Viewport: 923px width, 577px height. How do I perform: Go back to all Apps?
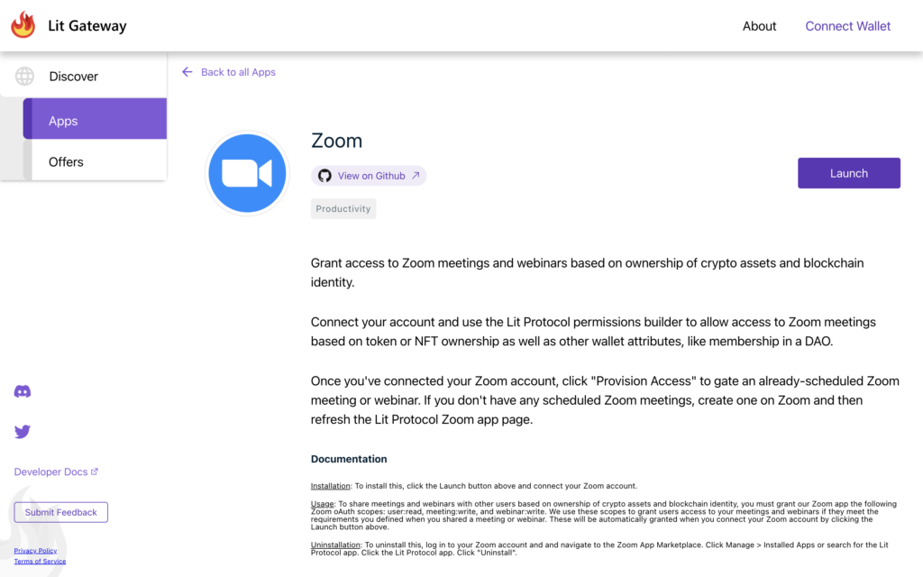coord(238,72)
